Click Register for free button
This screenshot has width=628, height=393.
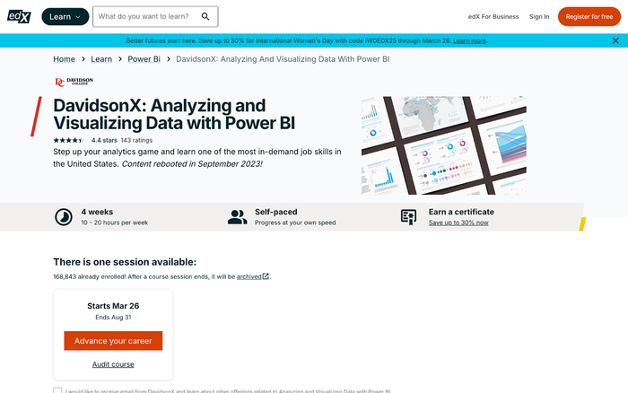589,16
